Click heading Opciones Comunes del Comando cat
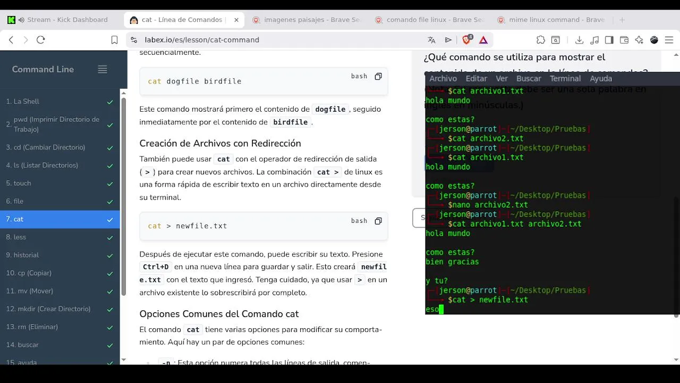The height and width of the screenshot is (383, 680). (219, 314)
